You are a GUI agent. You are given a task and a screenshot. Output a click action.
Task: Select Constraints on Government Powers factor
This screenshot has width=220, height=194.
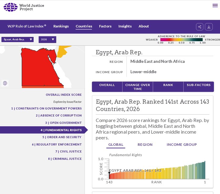tap(46, 108)
